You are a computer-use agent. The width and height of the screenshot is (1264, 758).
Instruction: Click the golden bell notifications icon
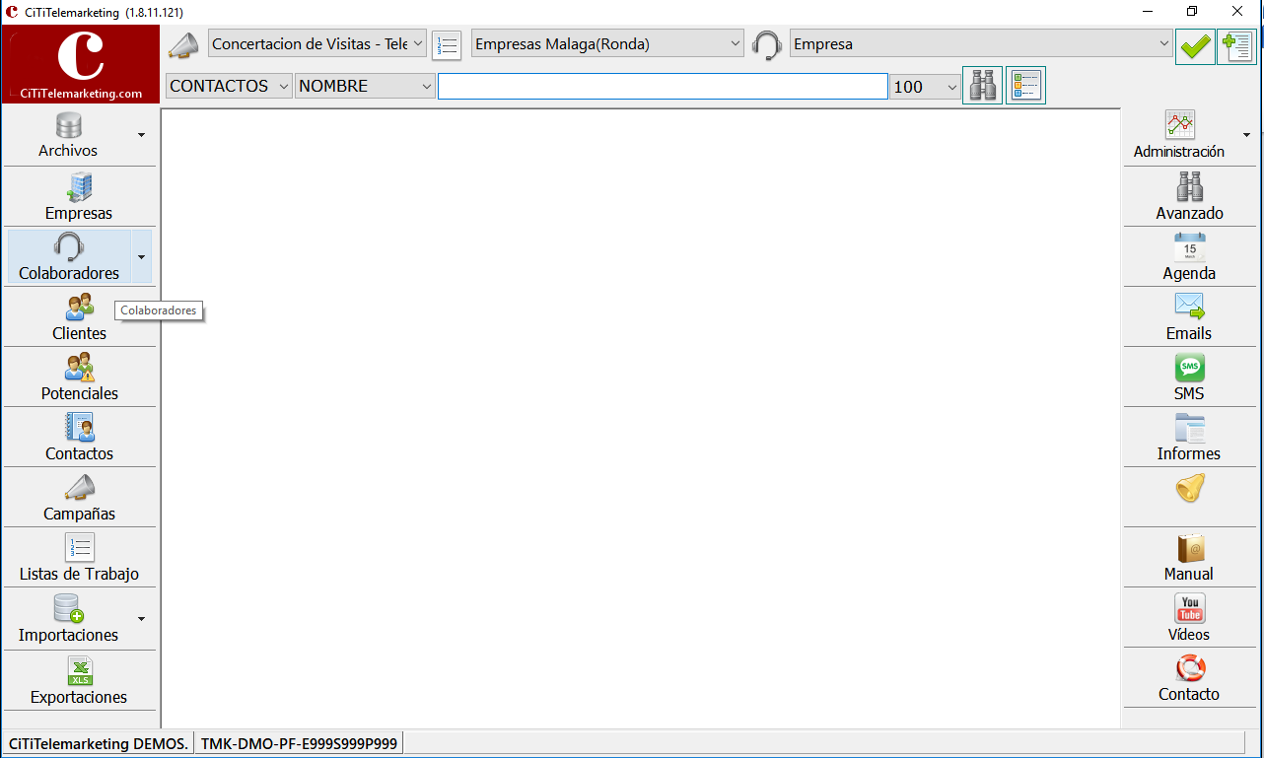[1190, 489]
